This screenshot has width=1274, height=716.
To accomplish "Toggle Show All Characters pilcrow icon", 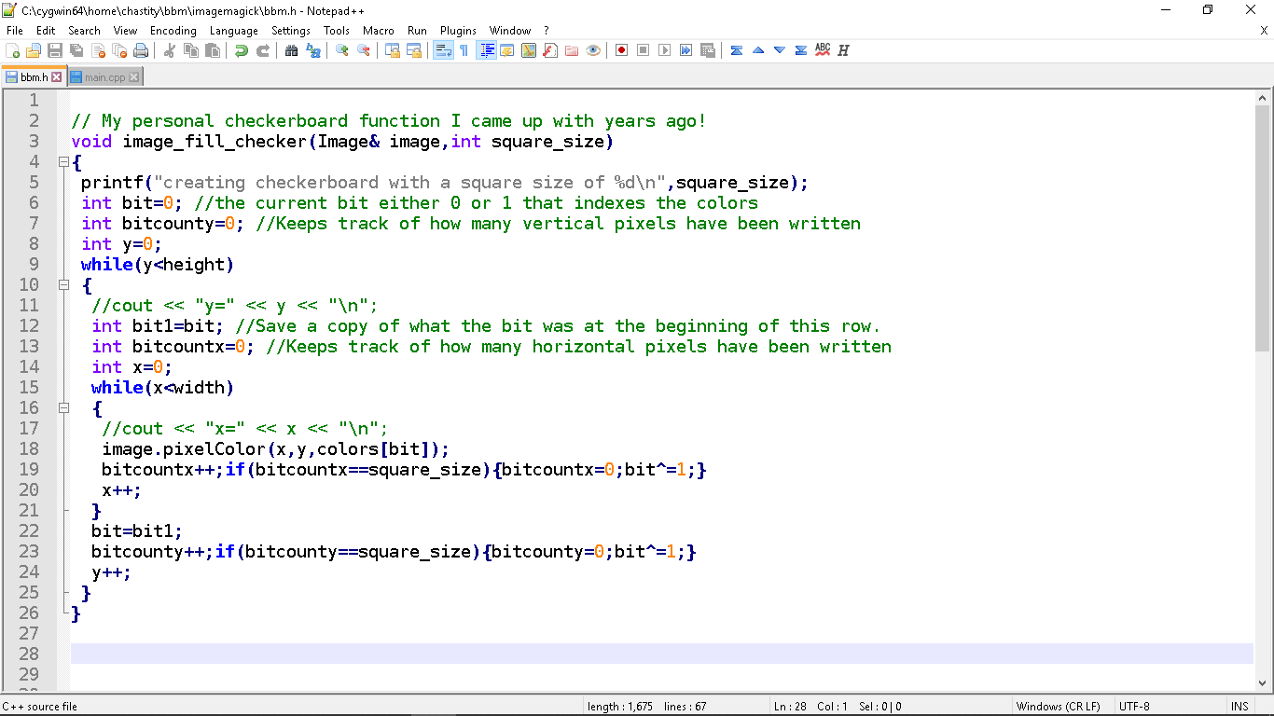I will [x=464, y=50].
